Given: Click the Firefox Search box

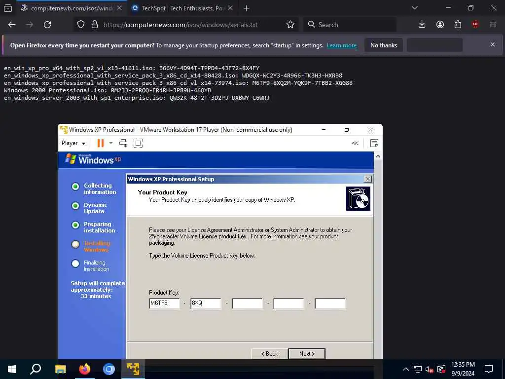Looking at the screenshot, I should tap(350, 25).
